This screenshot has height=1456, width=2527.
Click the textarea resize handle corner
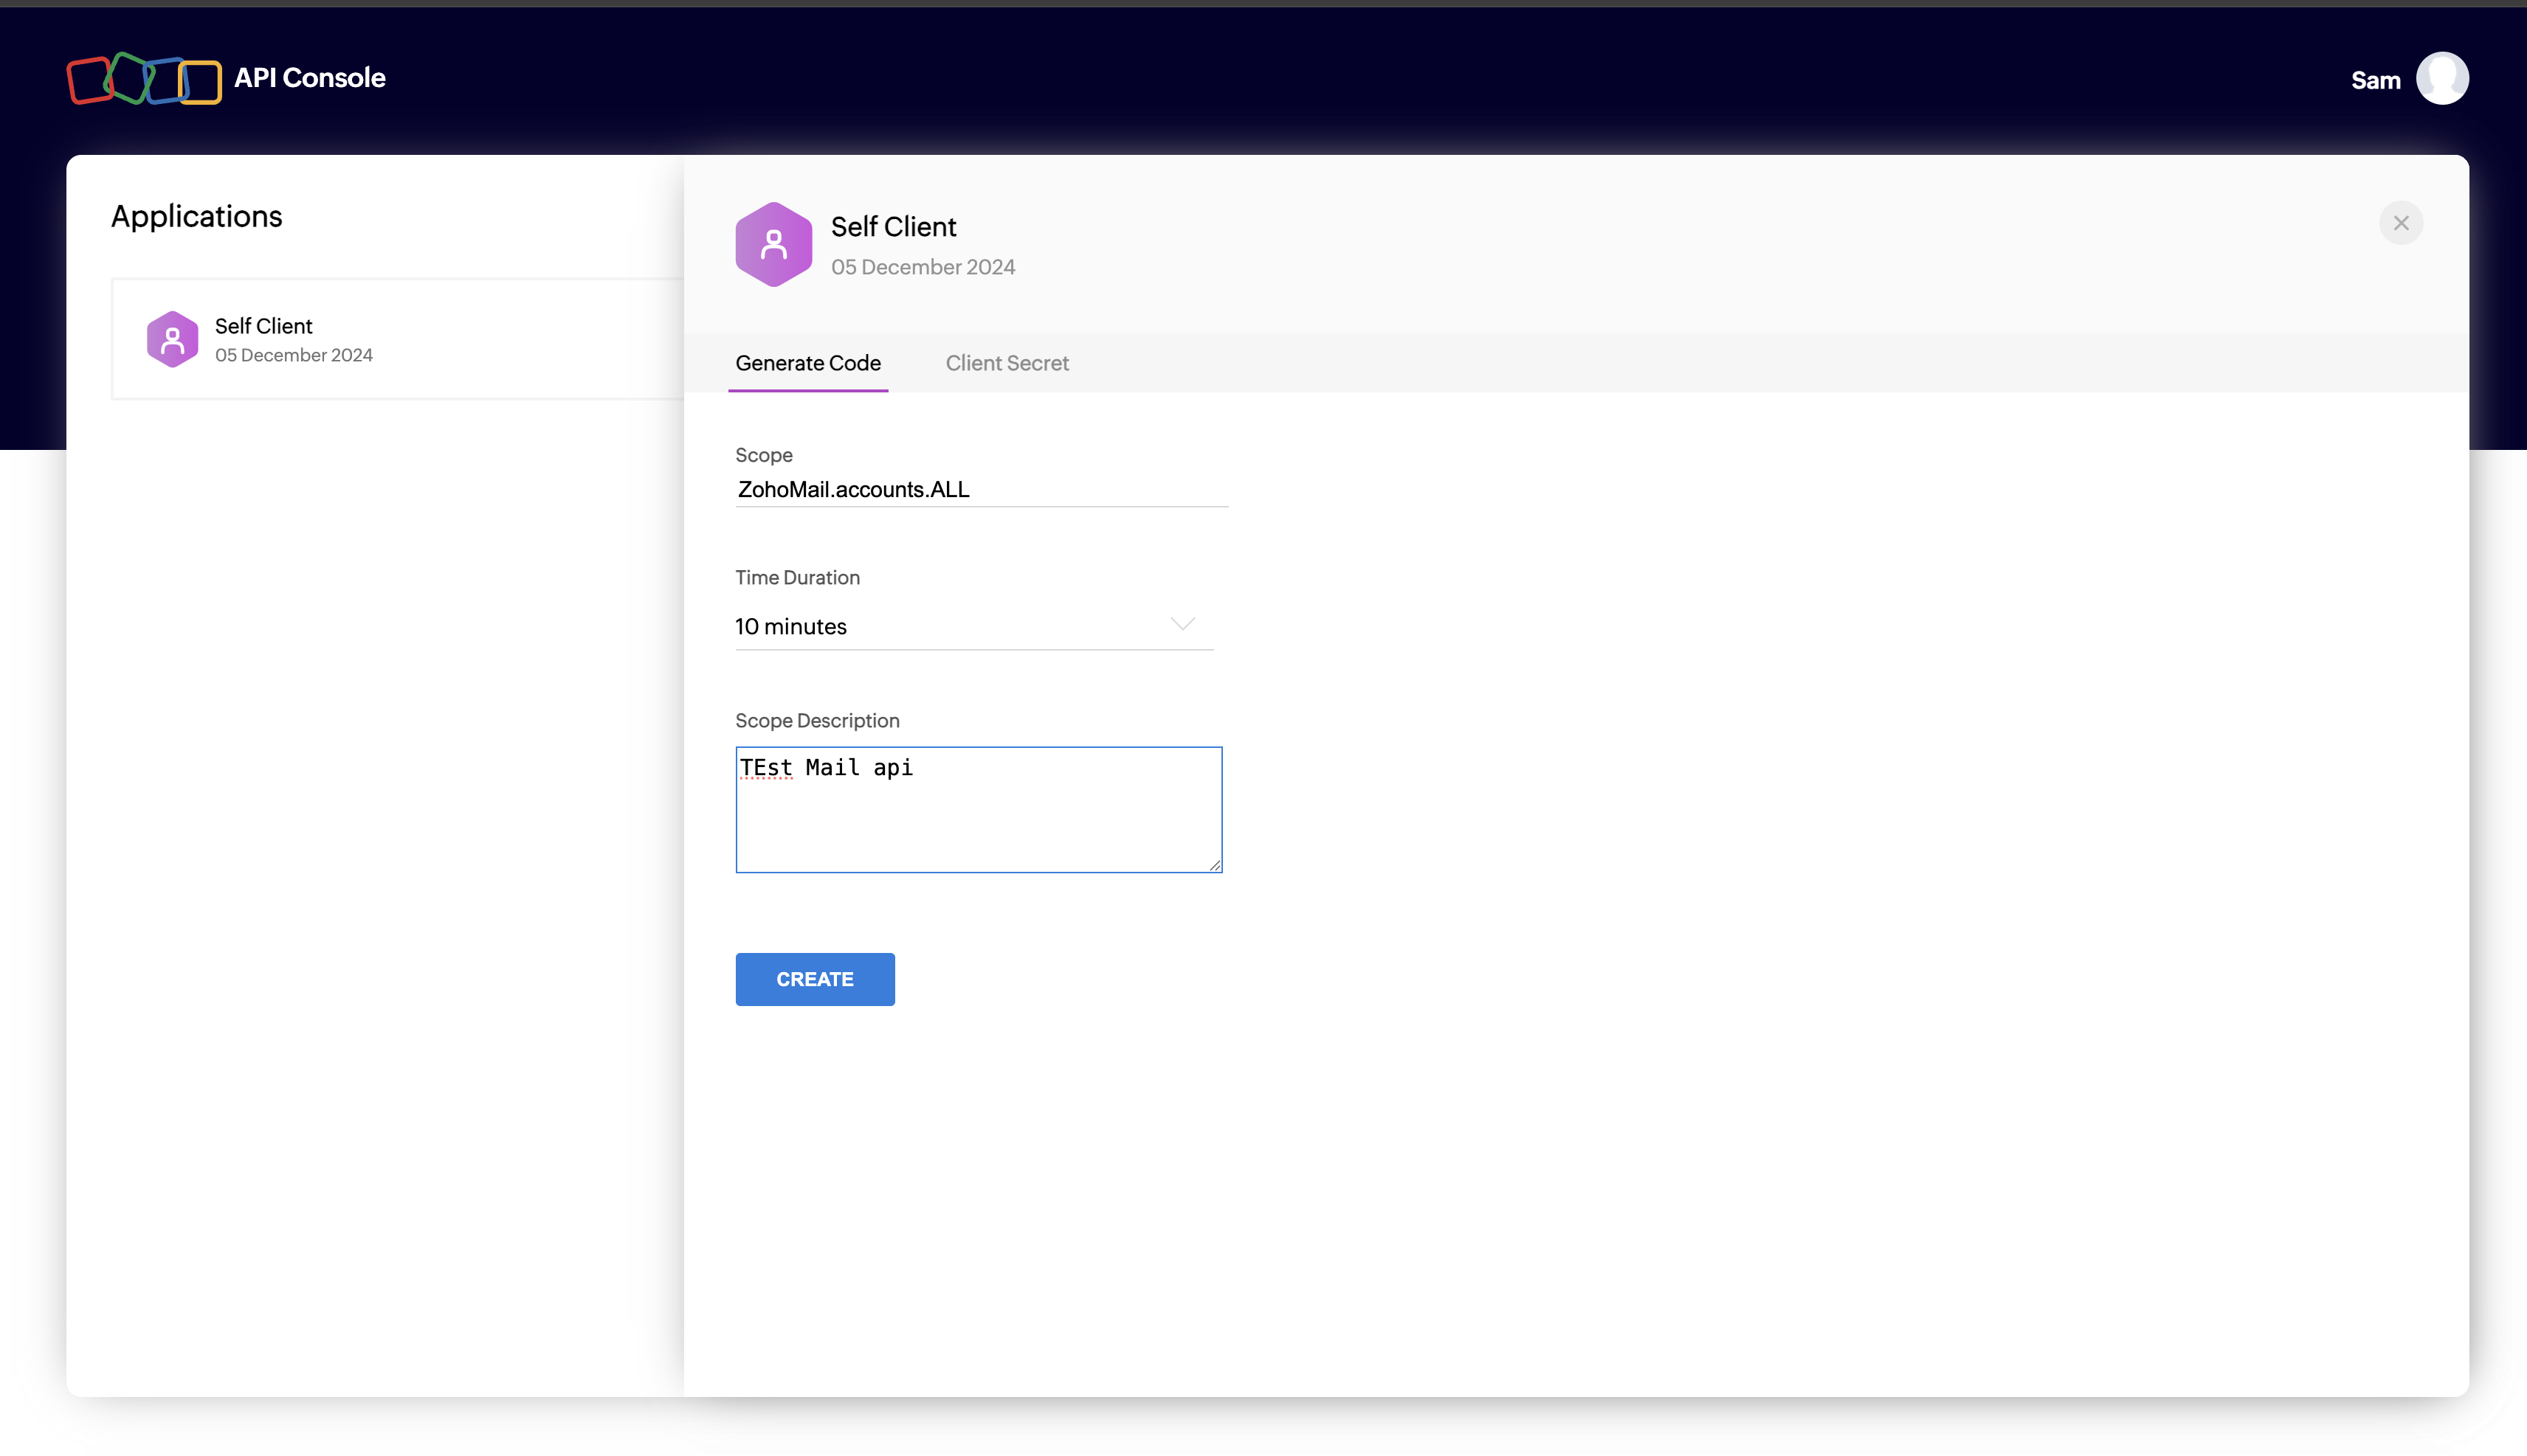[x=1215, y=865]
